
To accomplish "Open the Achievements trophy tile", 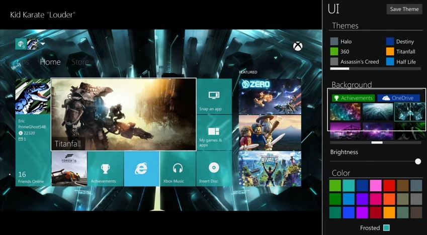I will [x=106, y=169].
